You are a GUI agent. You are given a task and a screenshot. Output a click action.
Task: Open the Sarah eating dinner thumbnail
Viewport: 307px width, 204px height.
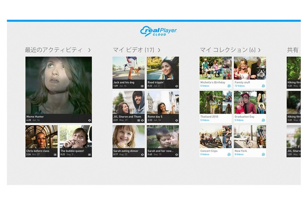pyautogui.click(x=129, y=137)
